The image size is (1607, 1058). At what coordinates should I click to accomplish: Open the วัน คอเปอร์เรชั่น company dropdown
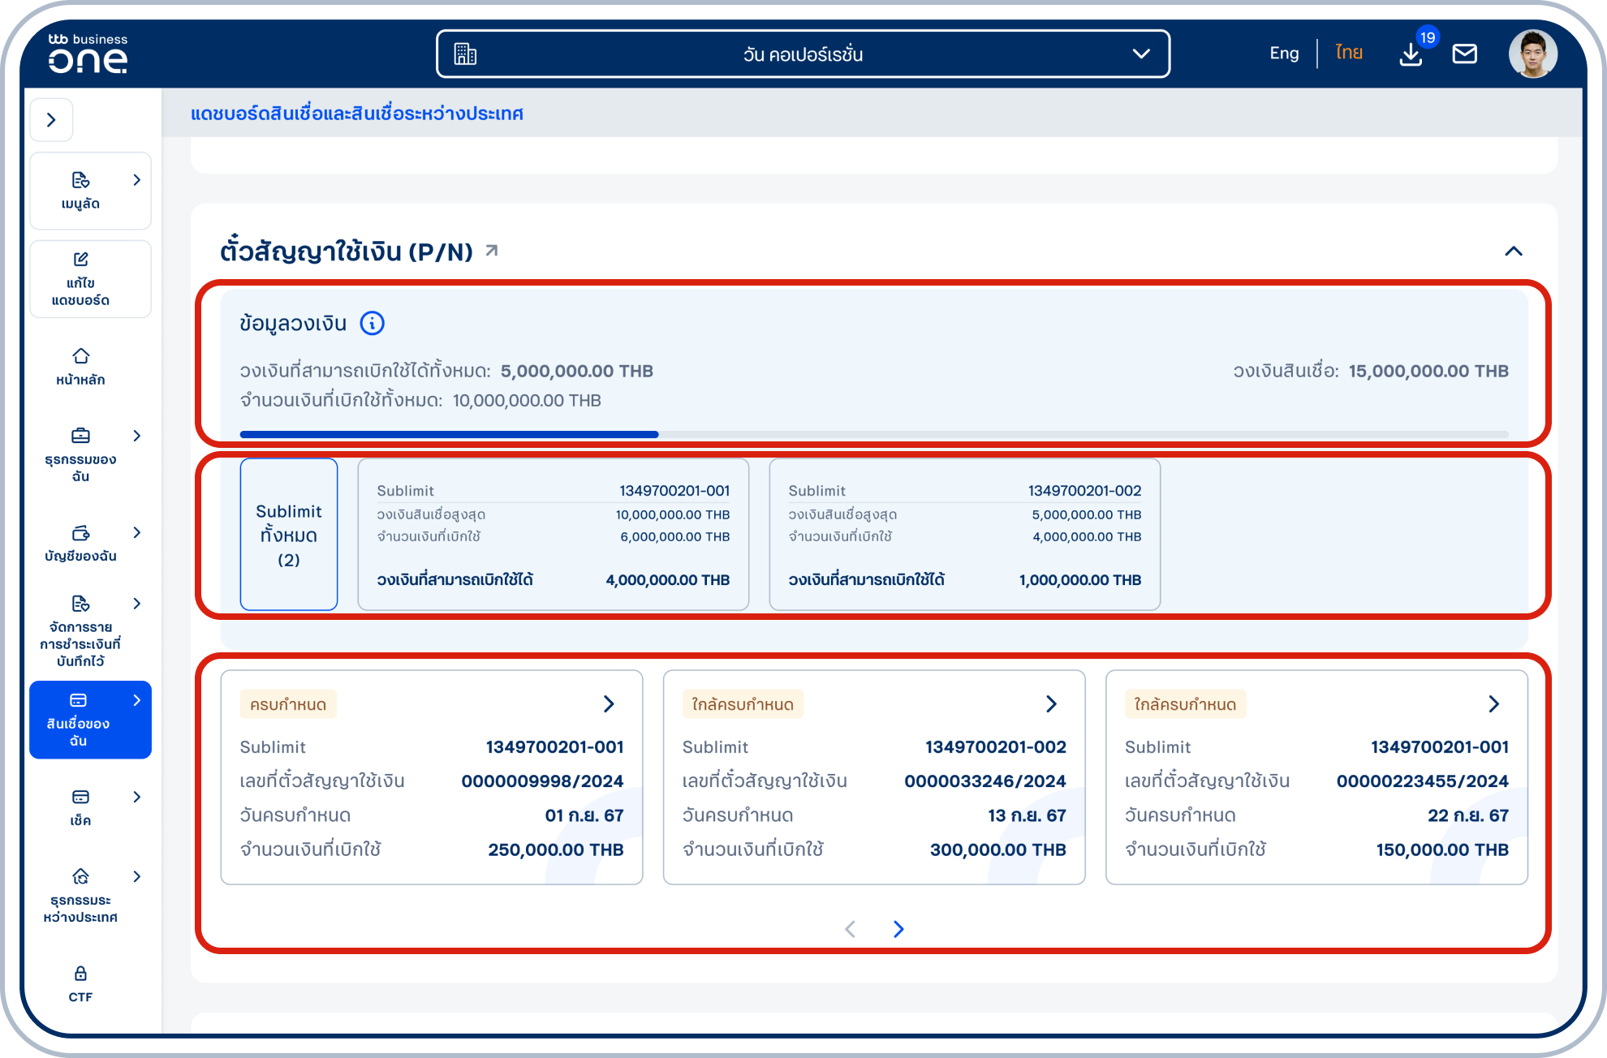[x=803, y=54]
